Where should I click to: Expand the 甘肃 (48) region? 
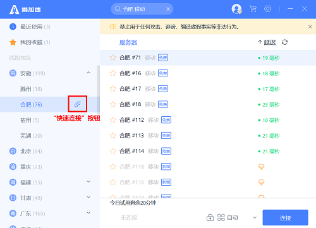point(88,197)
